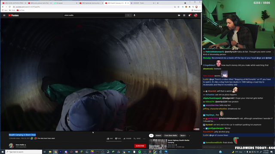Screen dimensions: 275x154
Task: Dislike the video with thumbs down
Action: coord(118,139)
